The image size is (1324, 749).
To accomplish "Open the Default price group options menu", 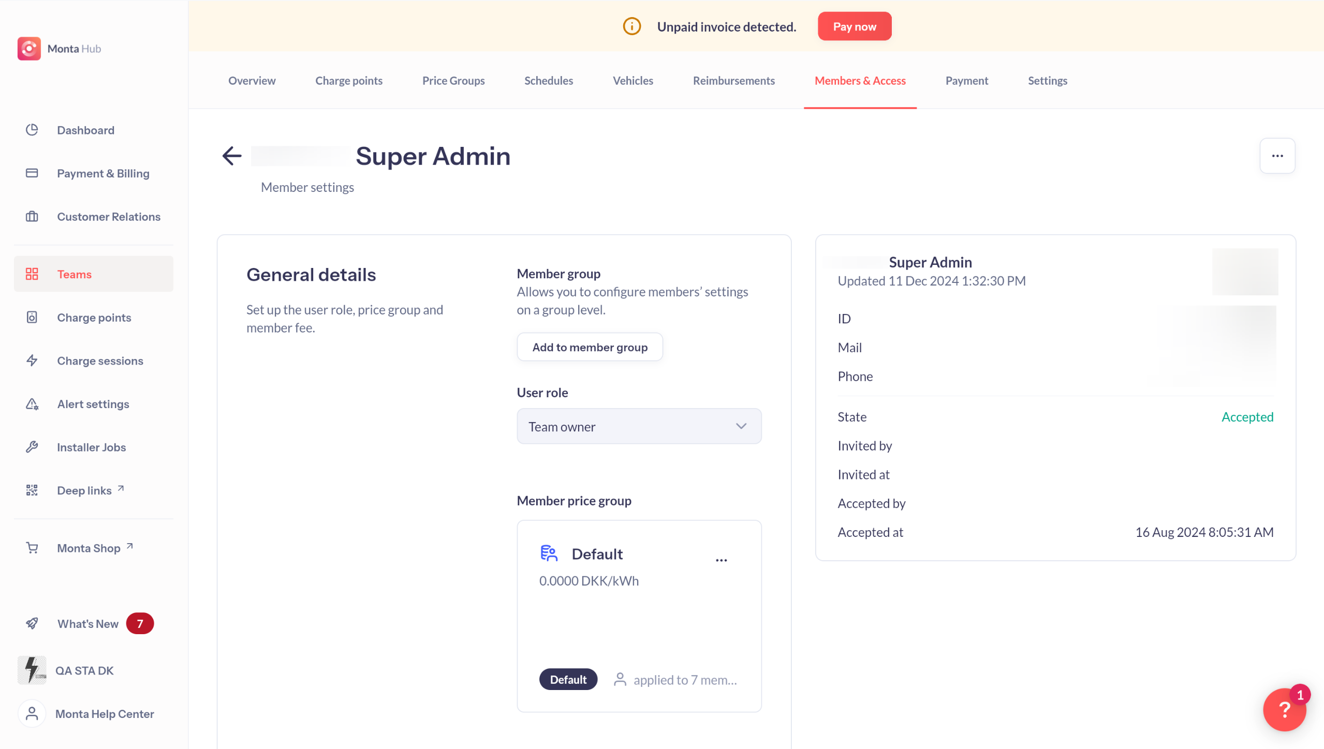I will click(721, 560).
